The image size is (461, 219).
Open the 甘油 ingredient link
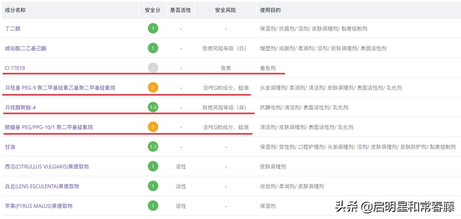[10, 147]
